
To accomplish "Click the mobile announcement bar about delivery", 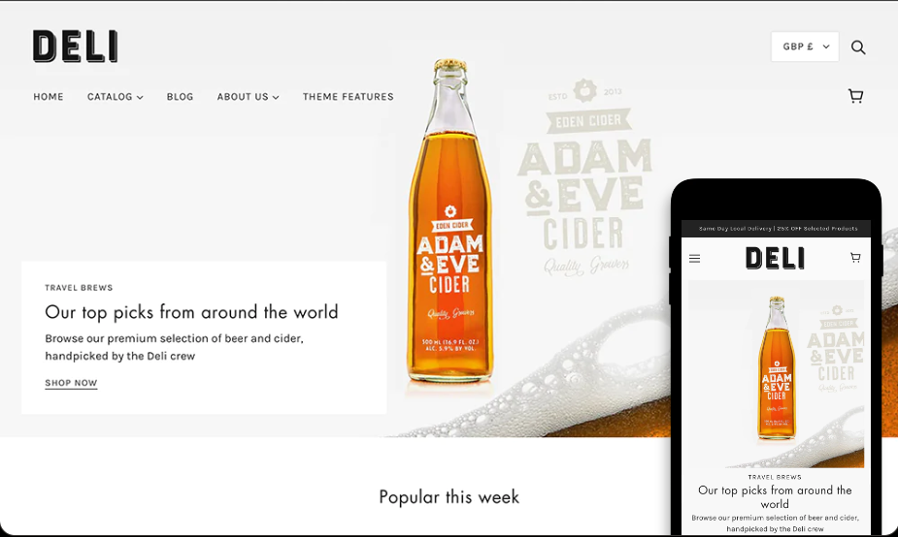I will point(776,228).
